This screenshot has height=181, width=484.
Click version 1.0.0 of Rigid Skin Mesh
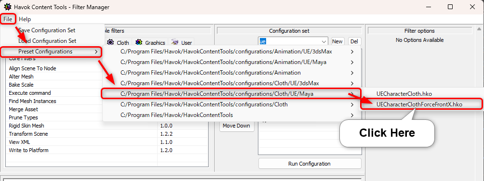pos(166,126)
